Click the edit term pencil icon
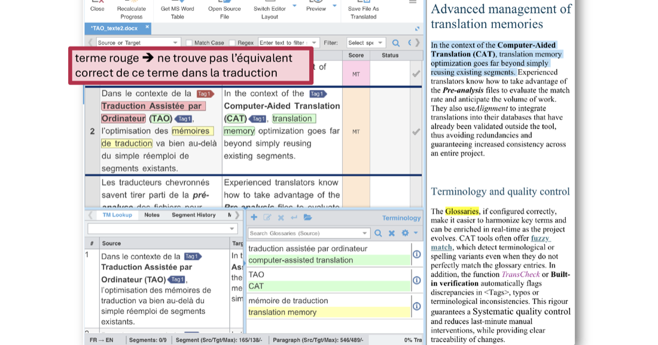Image resolution: width=658 pixels, height=345 pixels. click(267, 218)
